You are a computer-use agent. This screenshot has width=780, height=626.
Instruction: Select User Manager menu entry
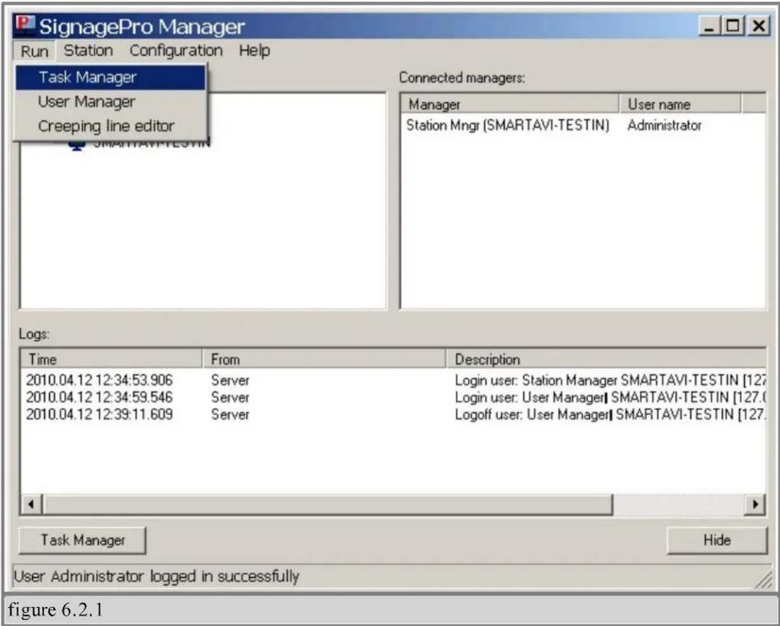[111, 102]
